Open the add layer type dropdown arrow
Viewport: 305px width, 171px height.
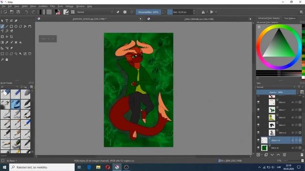[262, 155]
